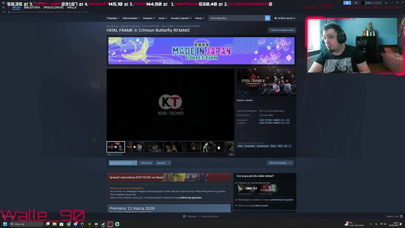This screenshot has width=405, height=228.
Task: Open Resident Evil 4 similar game thumbnail
Action: [x=247, y=188]
